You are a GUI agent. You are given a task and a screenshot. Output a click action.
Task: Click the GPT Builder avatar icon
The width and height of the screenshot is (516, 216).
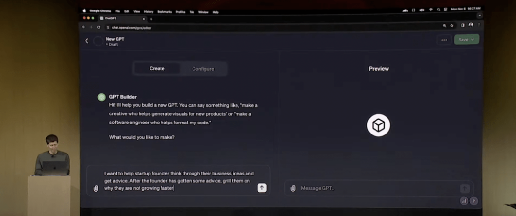coord(102,97)
